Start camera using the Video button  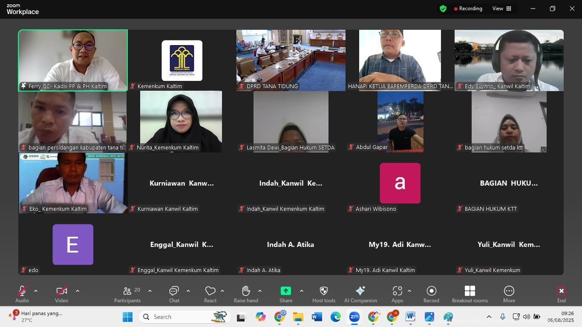coord(61,291)
